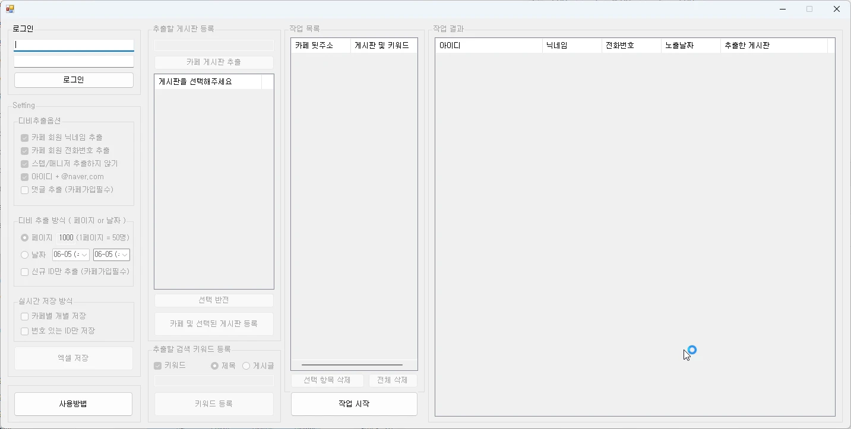Click the 선택 반전 button

[x=213, y=300]
